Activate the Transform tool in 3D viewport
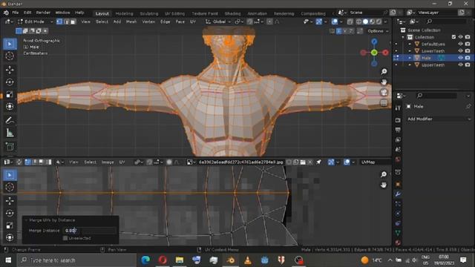 (10, 107)
